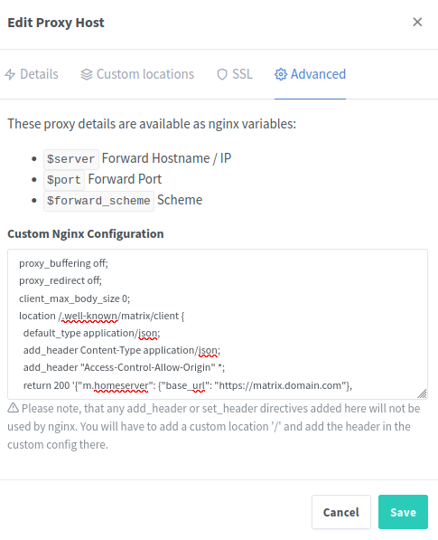This screenshot has height=540, width=438.
Task: Save the proxy host changes
Action: 403,512
